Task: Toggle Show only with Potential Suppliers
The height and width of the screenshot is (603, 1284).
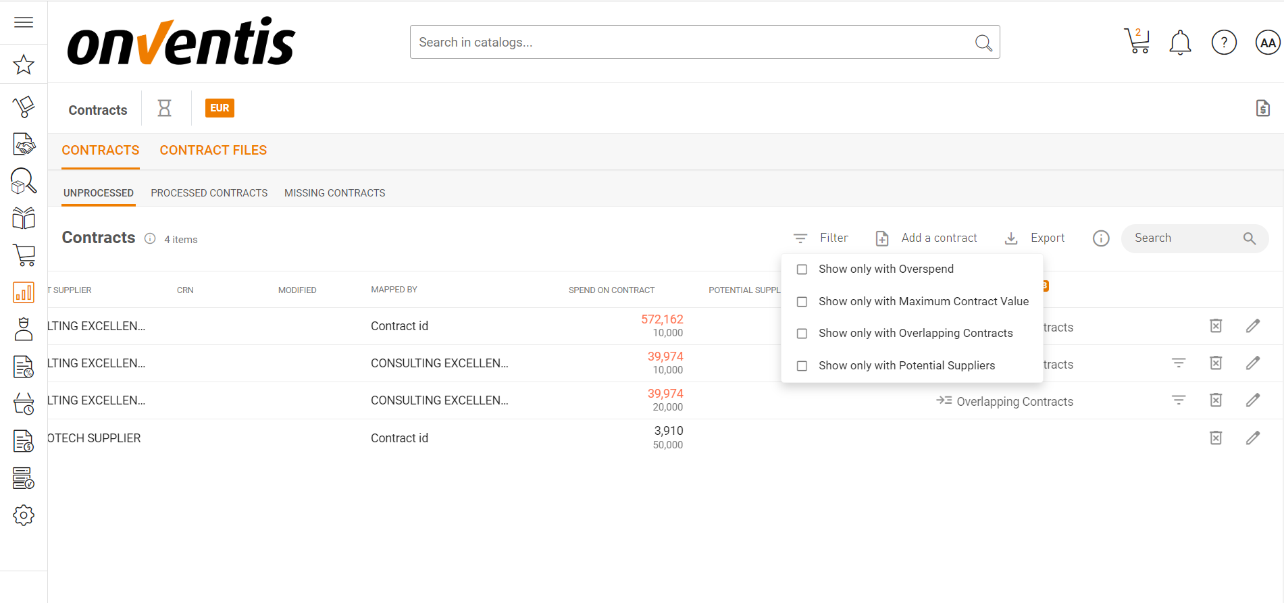Action: [802, 366]
